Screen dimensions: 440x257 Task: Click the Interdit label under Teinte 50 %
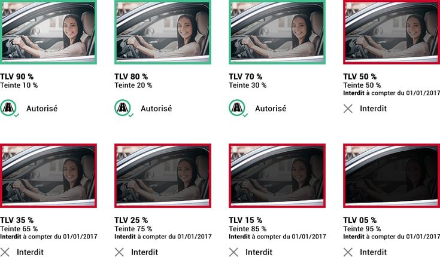coord(373,108)
